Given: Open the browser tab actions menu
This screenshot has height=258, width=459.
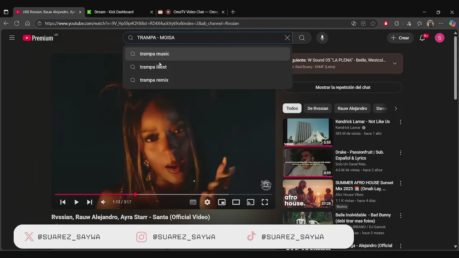Looking at the screenshot, I should pyautogui.click(x=6, y=12).
